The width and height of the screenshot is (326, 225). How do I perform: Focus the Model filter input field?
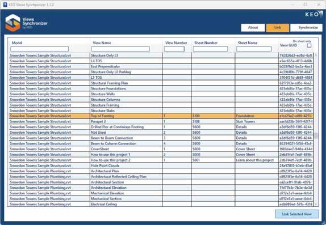(40, 49)
